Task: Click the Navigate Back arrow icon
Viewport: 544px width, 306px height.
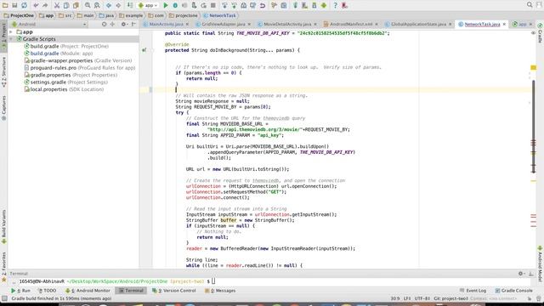Action: click(109, 5)
